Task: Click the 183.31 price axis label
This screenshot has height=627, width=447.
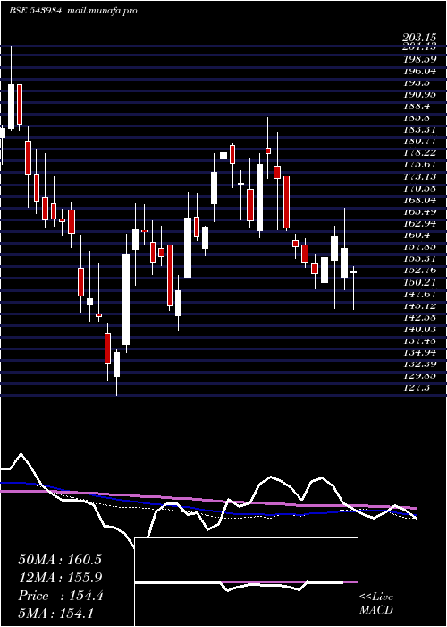Action: (419, 130)
